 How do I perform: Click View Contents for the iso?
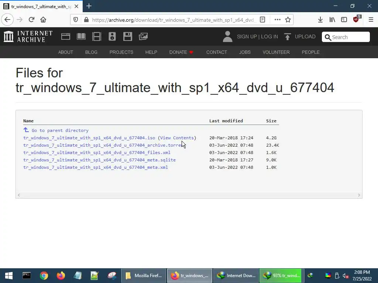pos(177,138)
